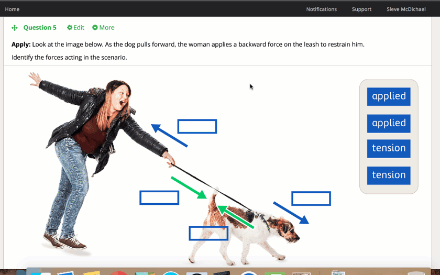The image size is (440, 275).
Task: Select the empty answer box near the woman's arm
Action: tap(197, 126)
